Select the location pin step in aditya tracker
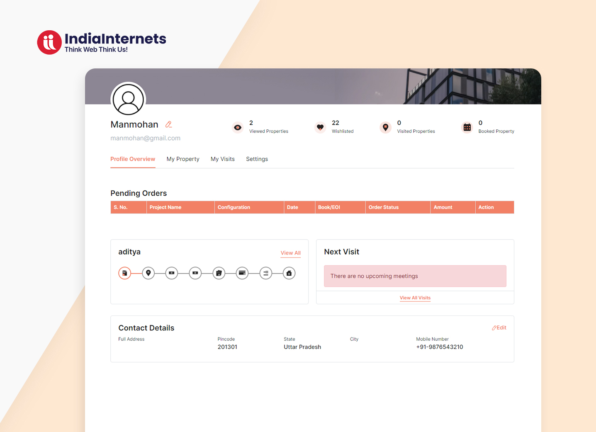 point(148,273)
